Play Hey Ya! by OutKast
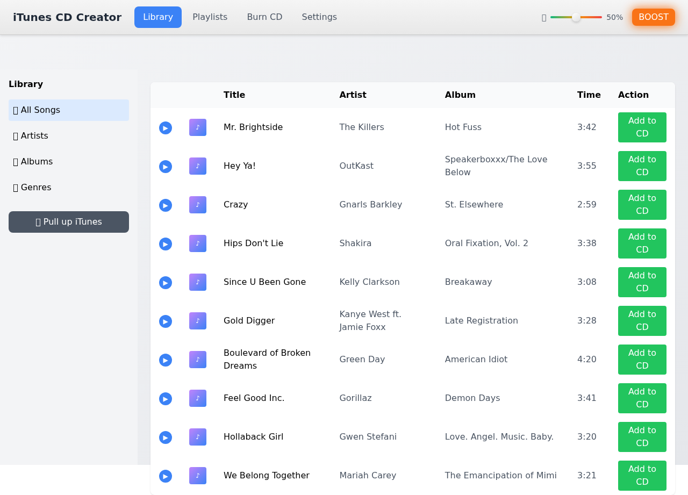 click(x=165, y=167)
